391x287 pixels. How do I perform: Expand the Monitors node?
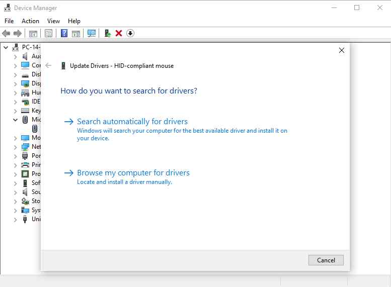tap(15, 138)
